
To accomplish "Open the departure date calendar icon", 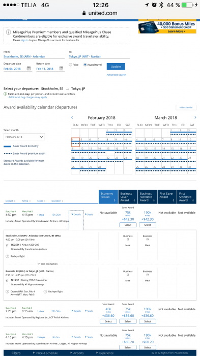I will click(x=28, y=68).
